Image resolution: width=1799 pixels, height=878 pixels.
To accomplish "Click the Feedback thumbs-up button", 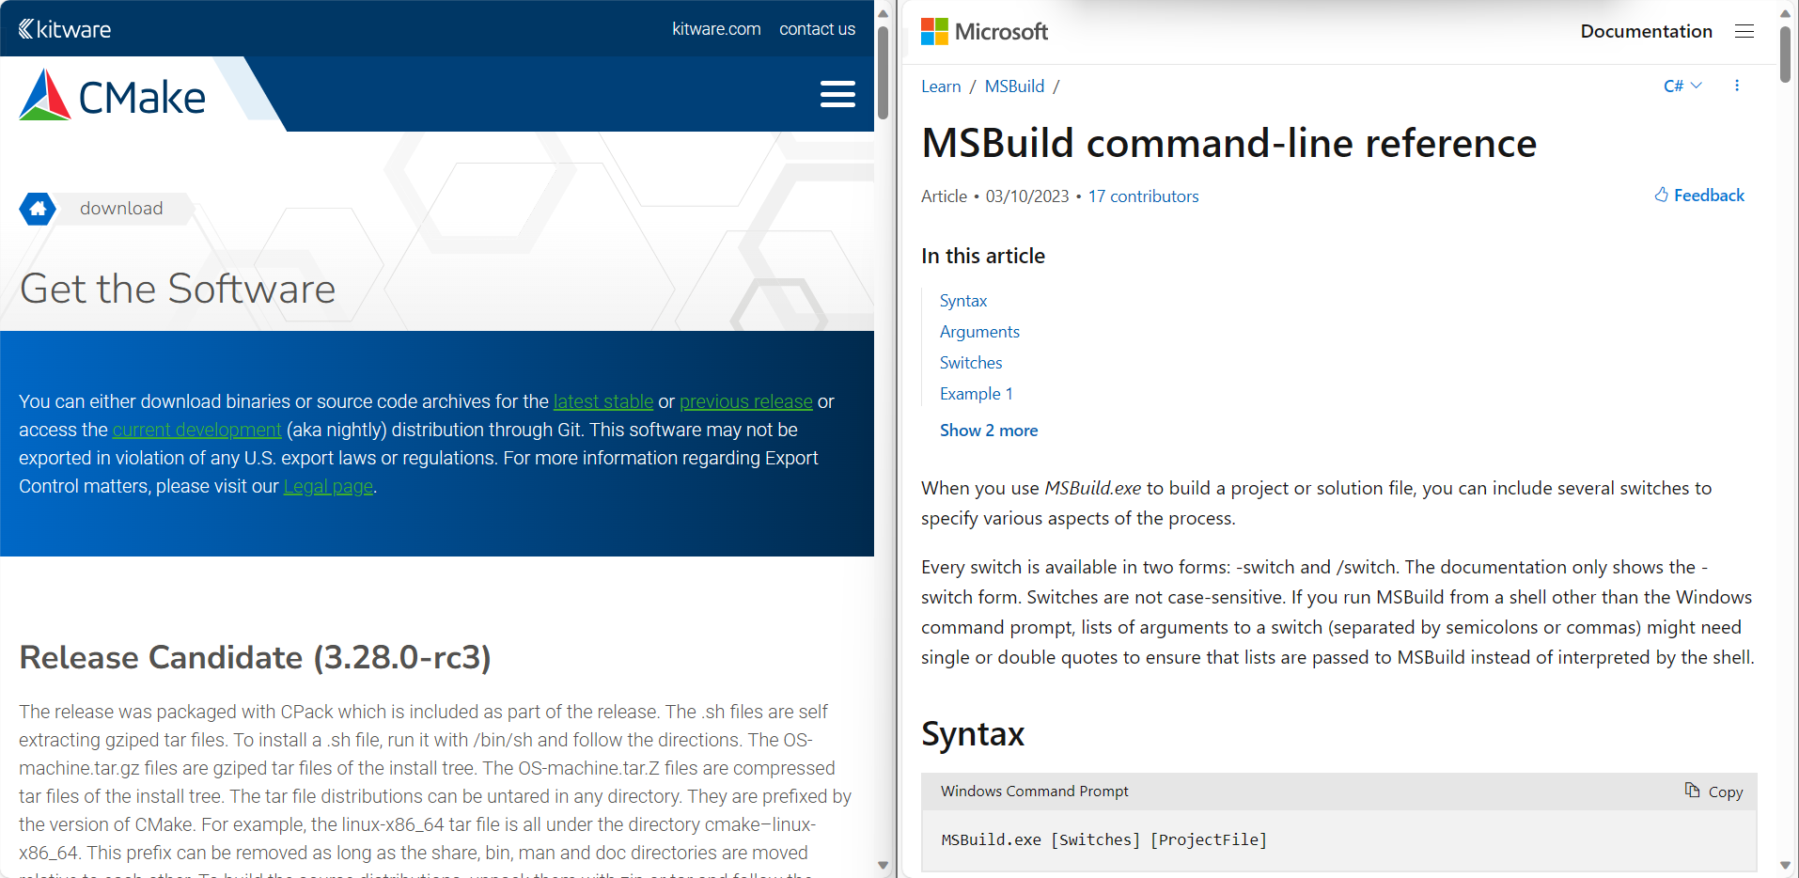I will (1699, 196).
